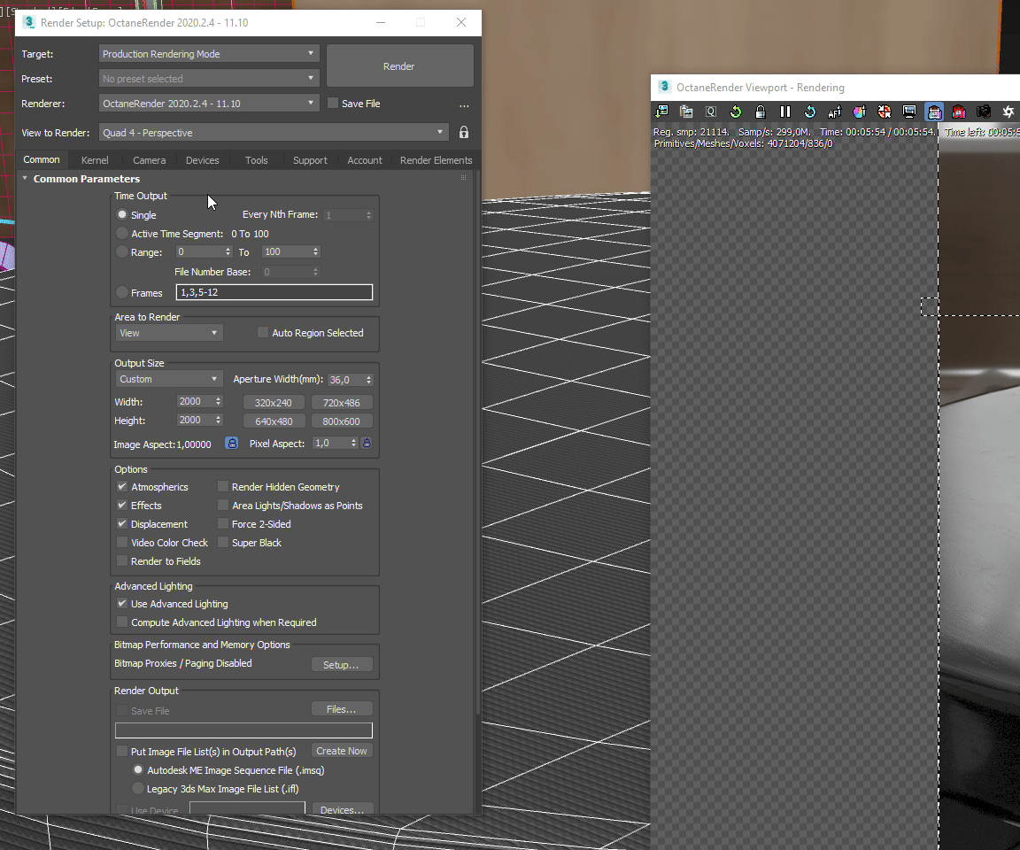Switch to the Support tab
The width and height of the screenshot is (1020, 850).
(310, 160)
